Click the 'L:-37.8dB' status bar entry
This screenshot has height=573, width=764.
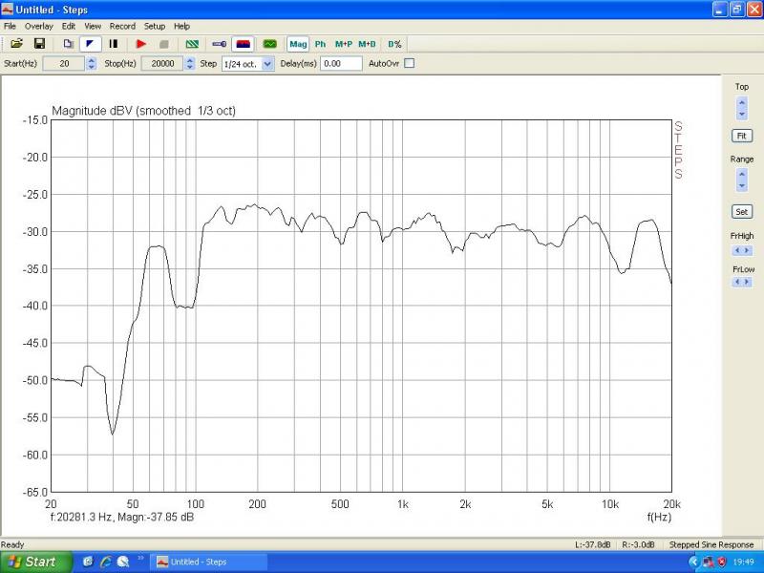592,544
